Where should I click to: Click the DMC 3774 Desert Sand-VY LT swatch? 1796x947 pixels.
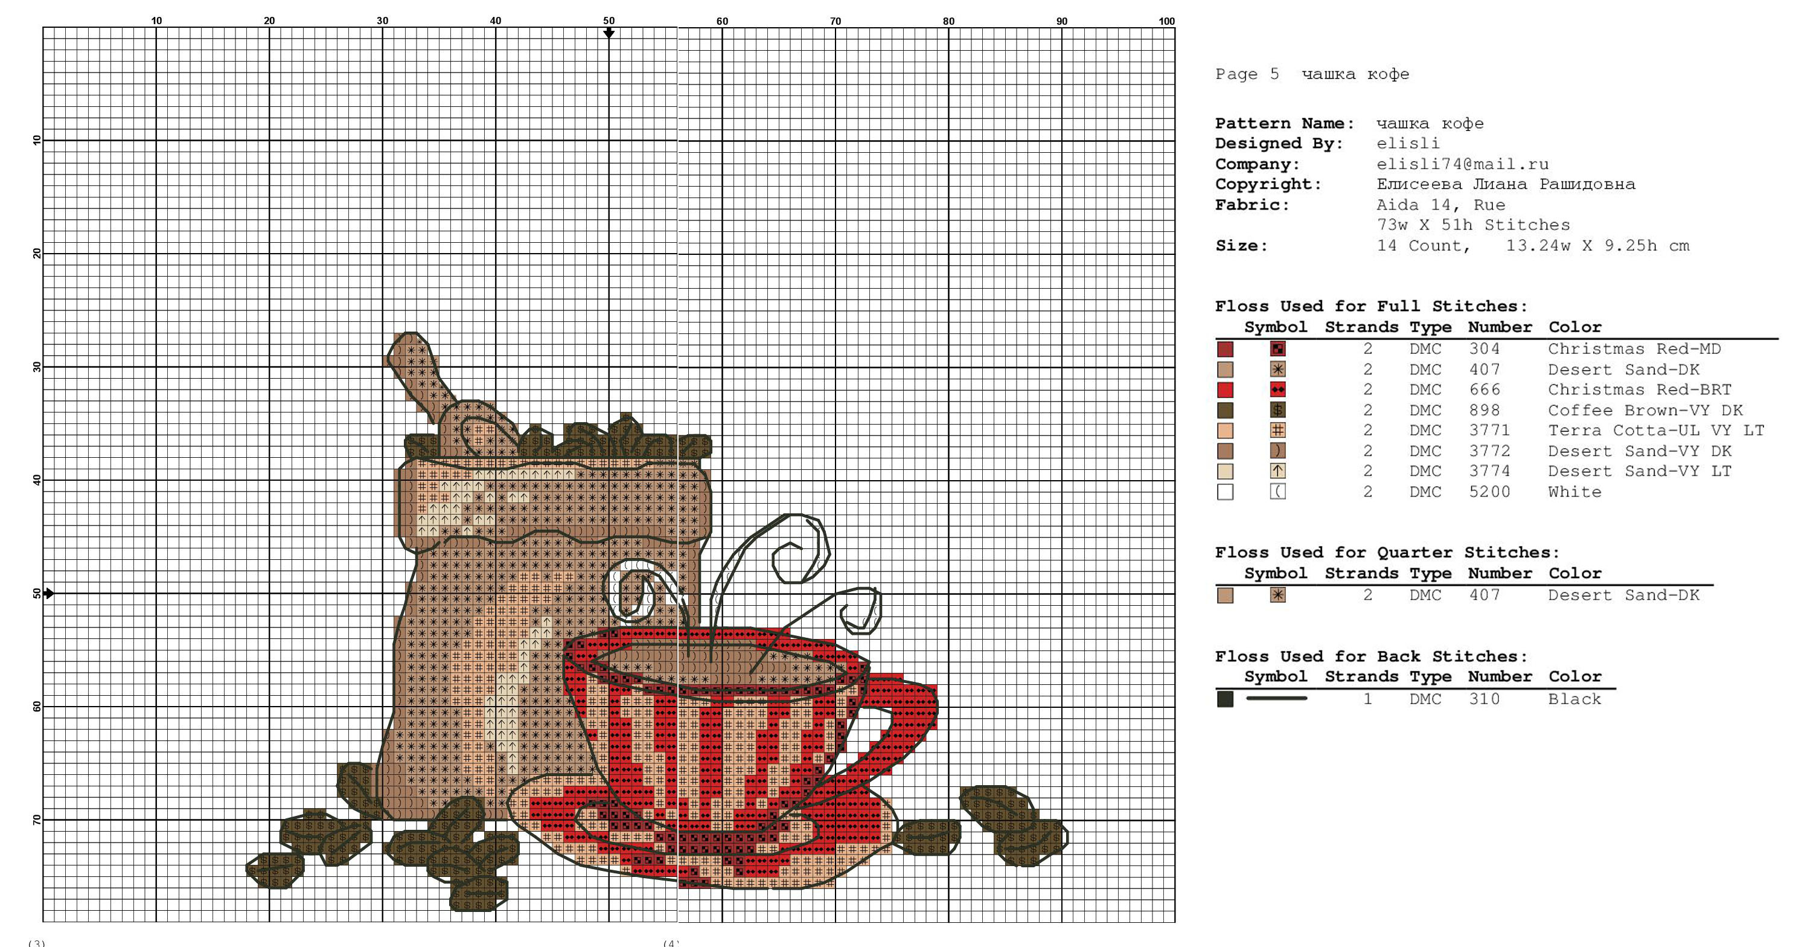point(1225,472)
